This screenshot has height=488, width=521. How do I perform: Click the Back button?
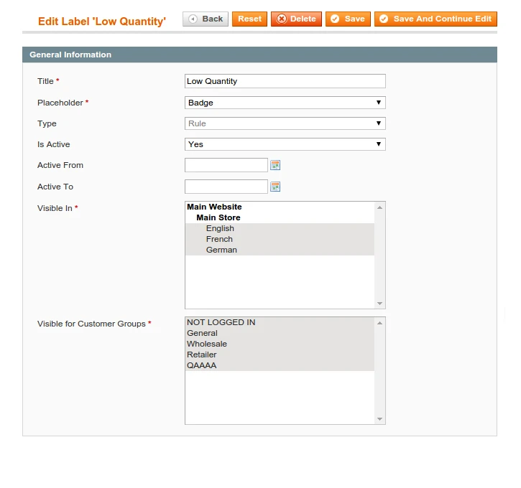(206, 19)
